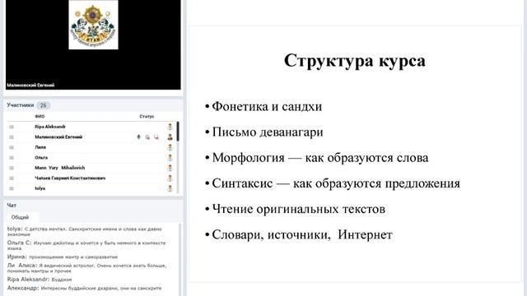The width and height of the screenshot is (527, 296).
Task: Click the chat message from Ли Алиса
Action: pyautogui.click(x=87, y=268)
